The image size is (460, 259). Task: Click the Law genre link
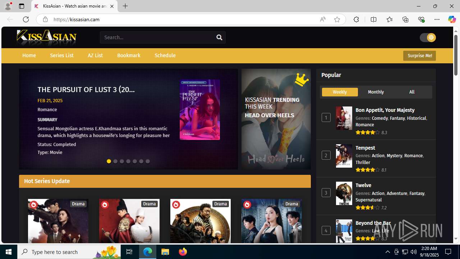point(376,231)
